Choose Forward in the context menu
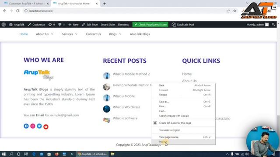This screenshot has height=157, width=280. point(184,90)
